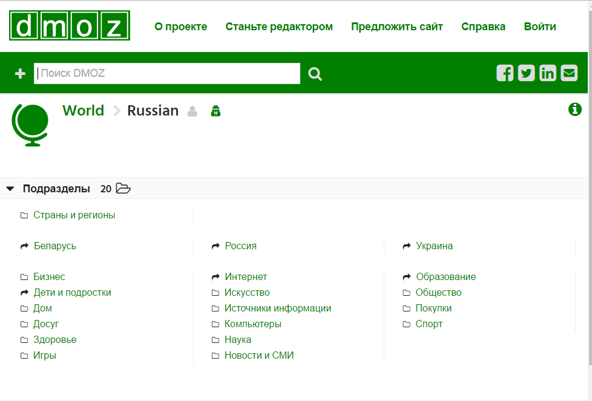Click the gray user icon beside Russian
The height and width of the screenshot is (401, 592).
click(192, 111)
